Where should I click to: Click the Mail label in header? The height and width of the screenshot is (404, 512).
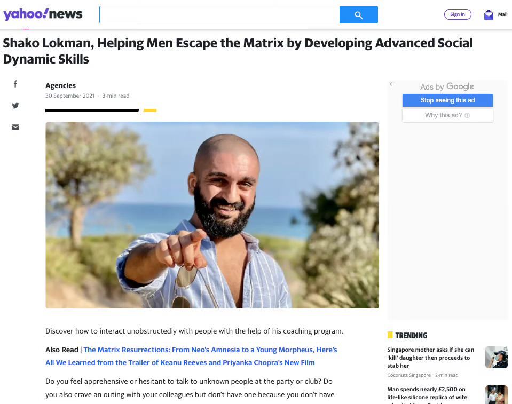(x=502, y=14)
